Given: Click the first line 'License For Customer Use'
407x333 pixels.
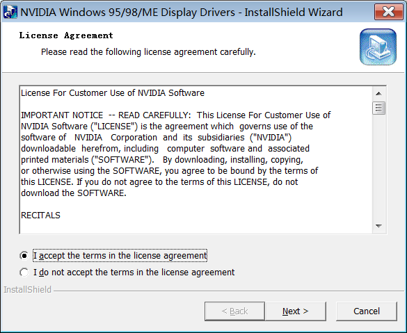Looking at the screenshot, I should click(x=113, y=93).
